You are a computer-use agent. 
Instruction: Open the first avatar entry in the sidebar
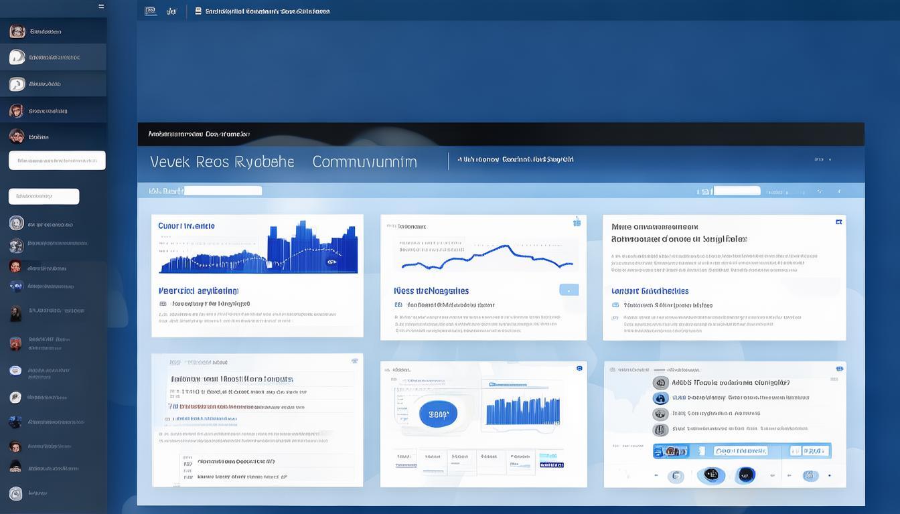click(x=17, y=31)
